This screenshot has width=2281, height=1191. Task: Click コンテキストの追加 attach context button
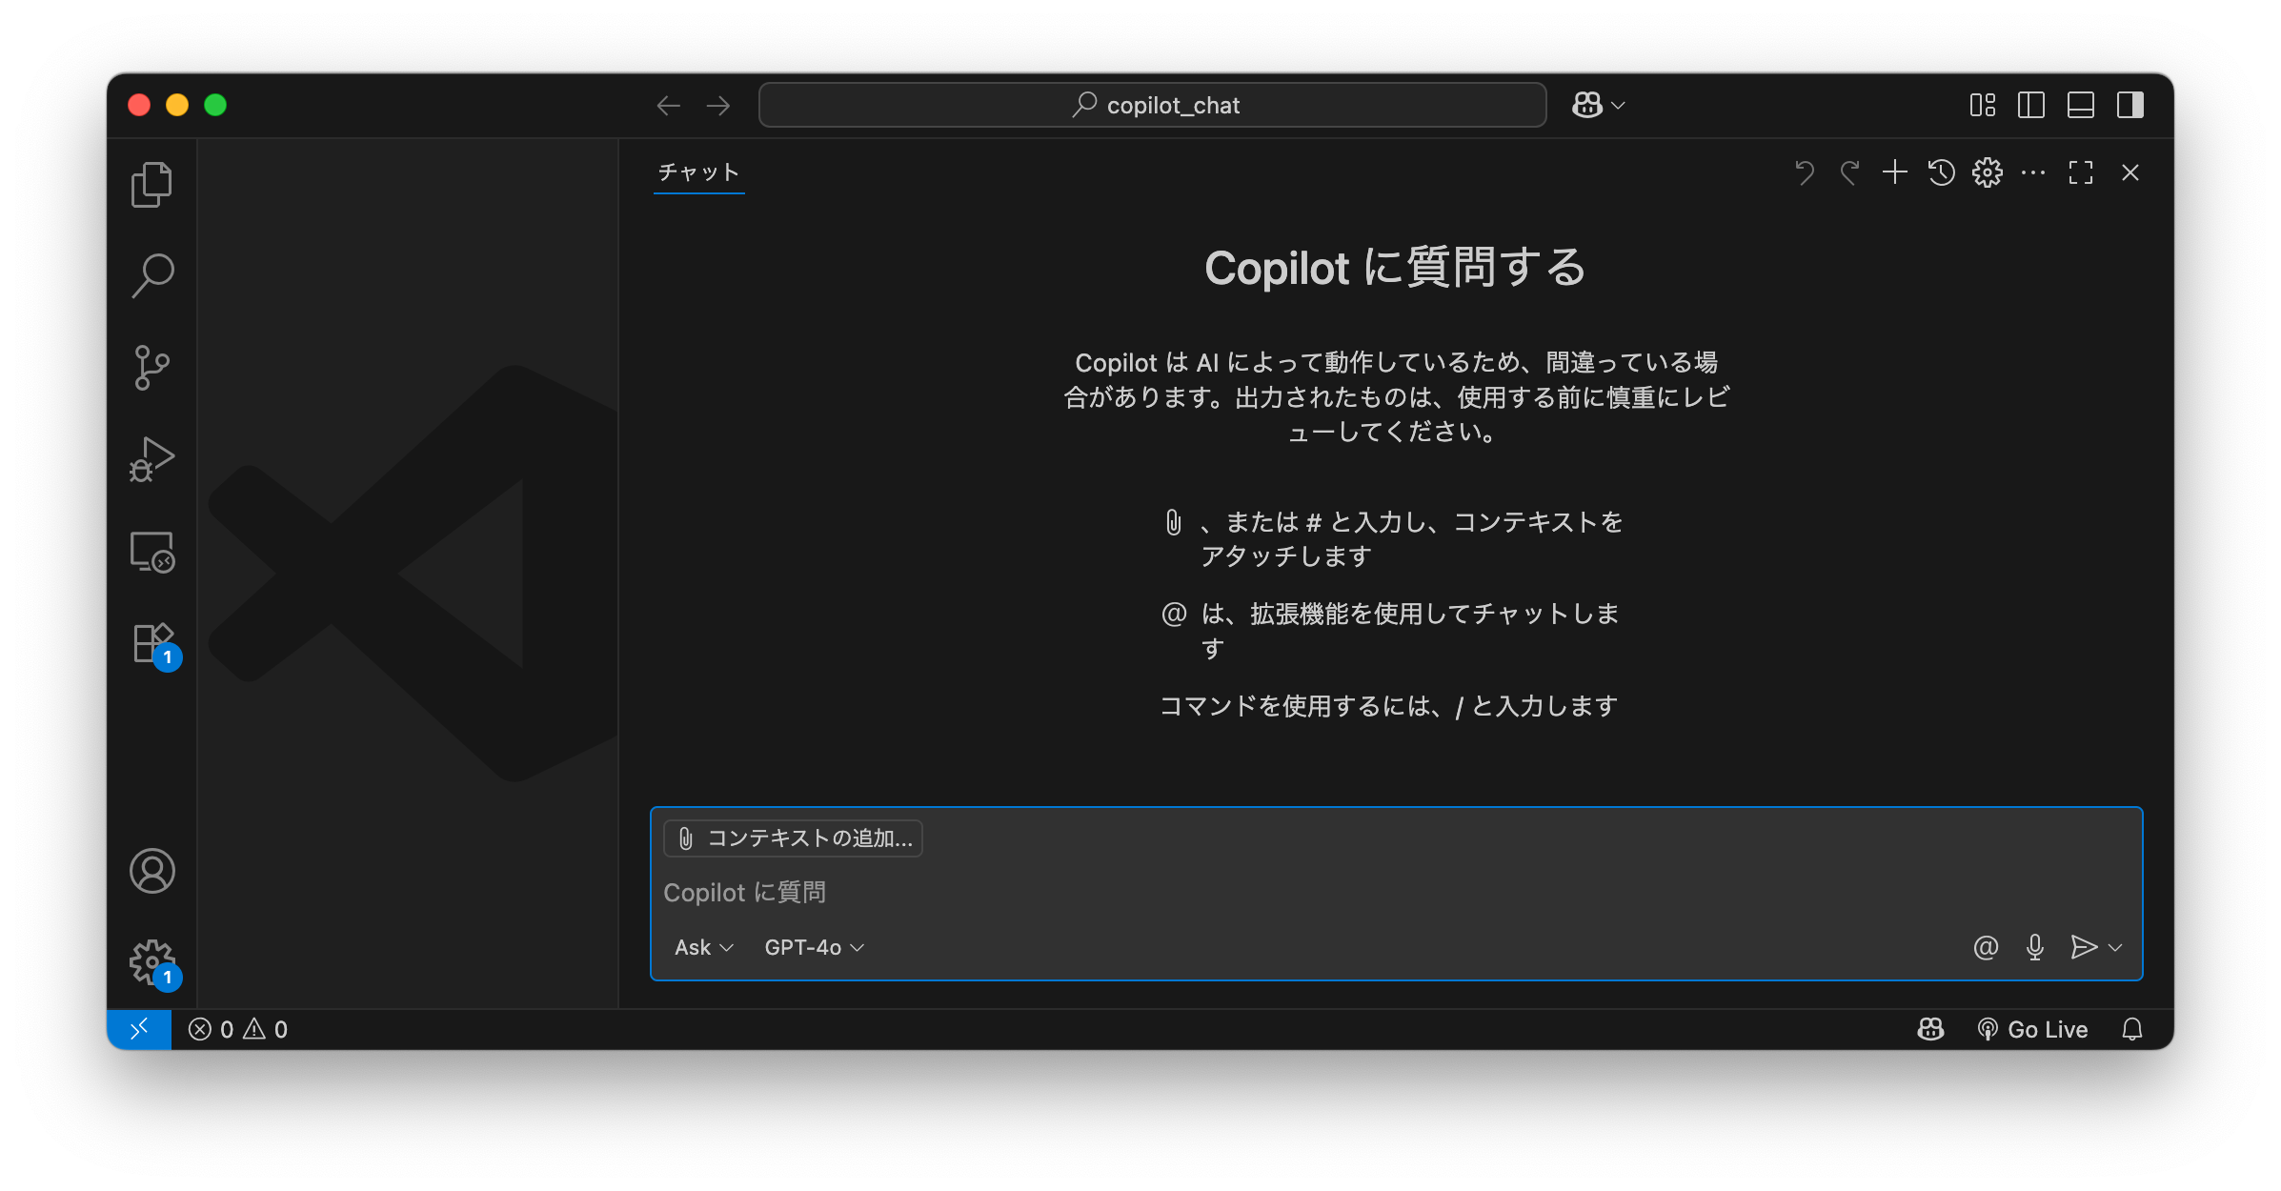tap(794, 838)
